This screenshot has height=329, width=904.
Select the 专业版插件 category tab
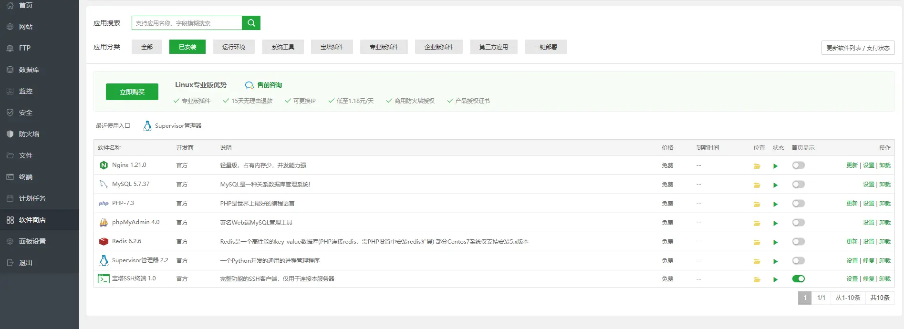[384, 47]
